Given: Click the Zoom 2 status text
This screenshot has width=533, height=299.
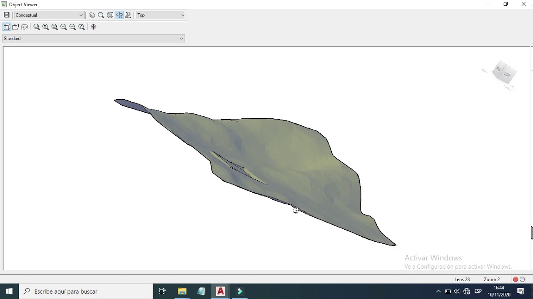Looking at the screenshot, I should point(492,279).
